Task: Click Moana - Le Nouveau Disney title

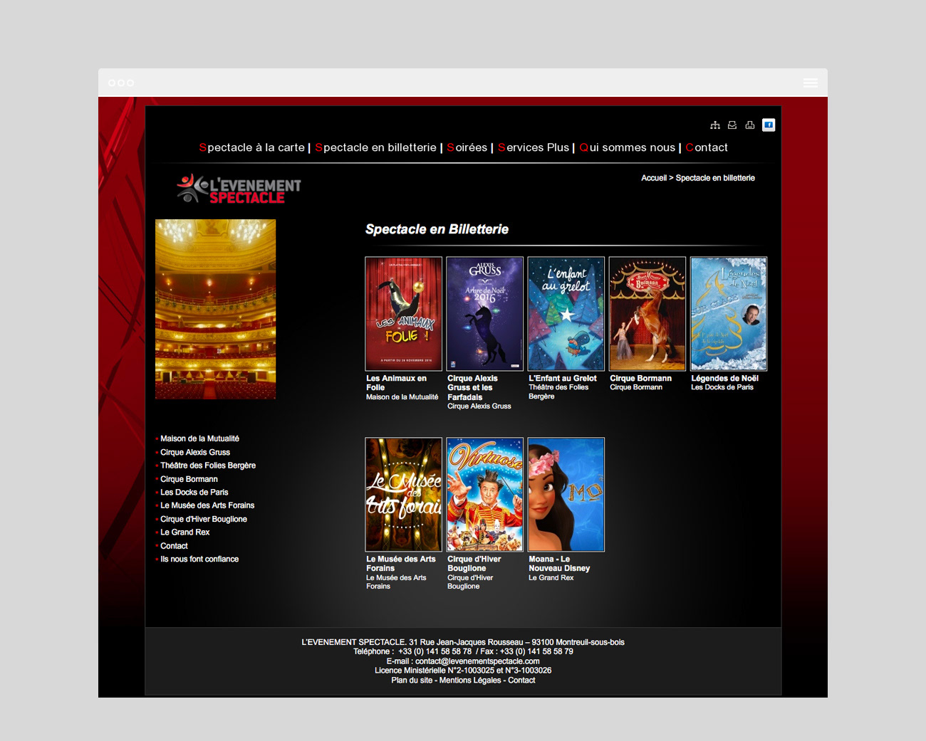Action: pos(559,564)
